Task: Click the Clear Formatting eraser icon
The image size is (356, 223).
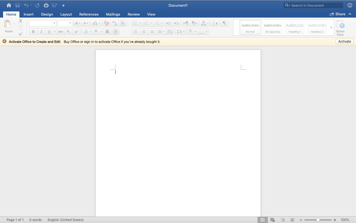Action: 106,23
